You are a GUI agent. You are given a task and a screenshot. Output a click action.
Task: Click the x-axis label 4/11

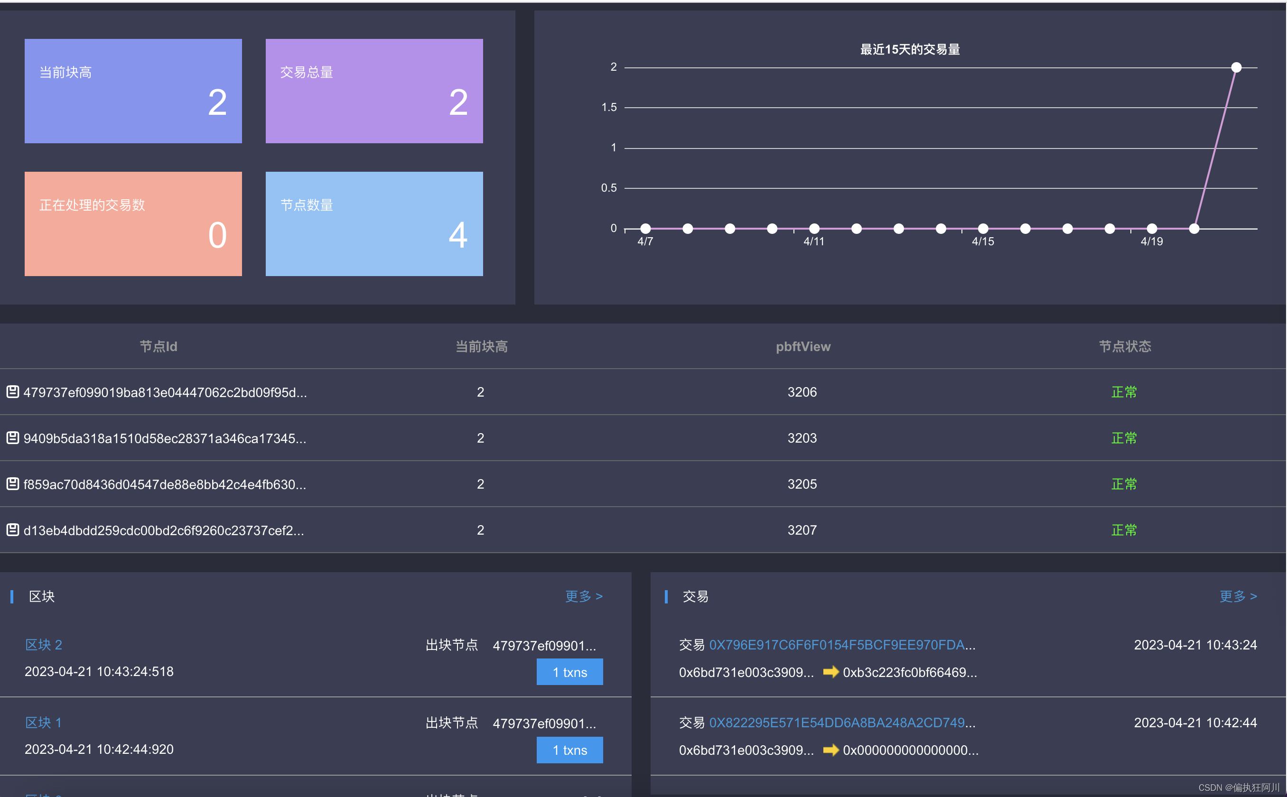(x=813, y=241)
